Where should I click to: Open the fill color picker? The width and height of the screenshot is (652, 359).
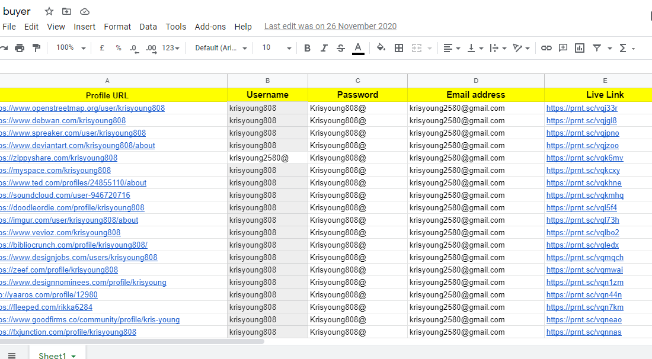tap(381, 48)
